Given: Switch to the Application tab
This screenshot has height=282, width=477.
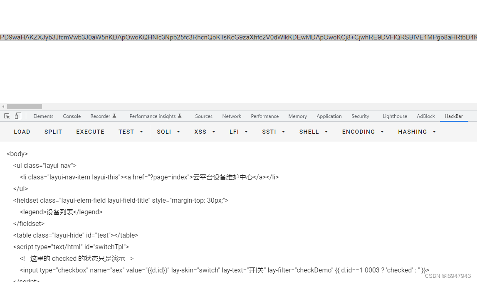Looking at the screenshot, I should (329, 116).
